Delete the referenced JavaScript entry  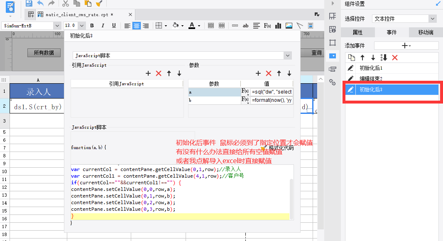tap(159, 74)
